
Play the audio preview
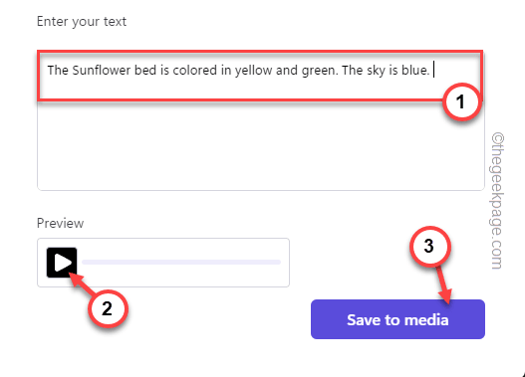62,263
